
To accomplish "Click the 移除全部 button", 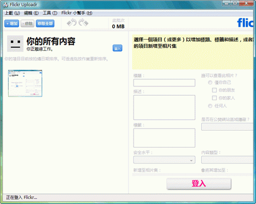I will [x=45, y=24].
